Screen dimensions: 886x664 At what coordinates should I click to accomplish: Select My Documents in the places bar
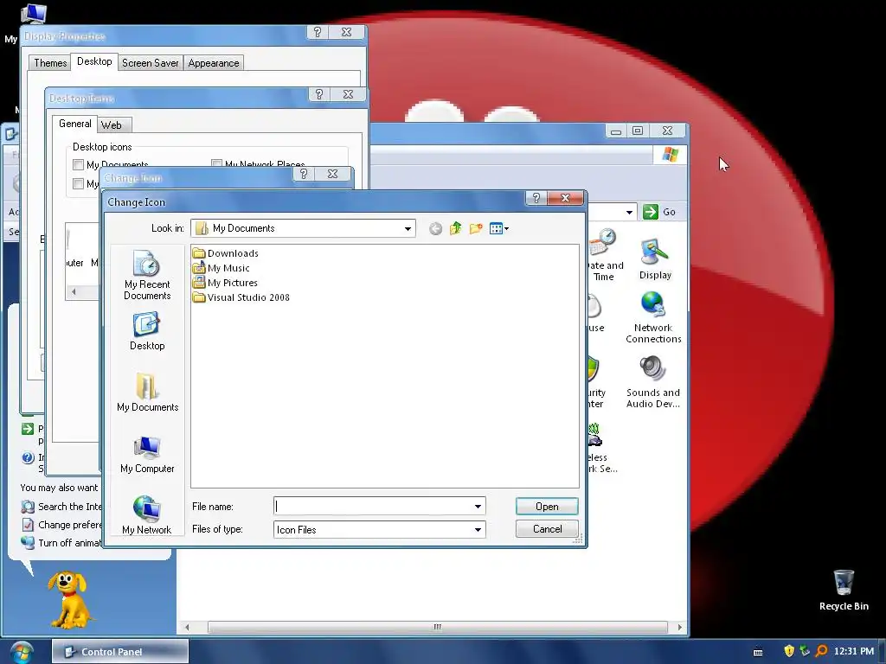click(147, 393)
